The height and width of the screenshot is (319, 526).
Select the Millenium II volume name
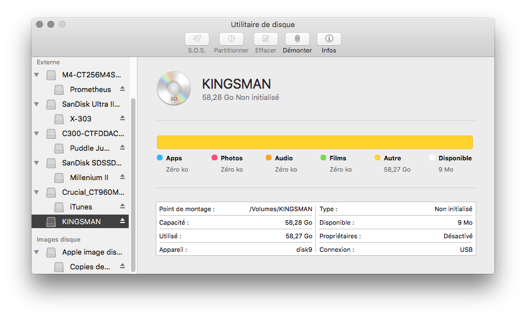[x=89, y=177]
